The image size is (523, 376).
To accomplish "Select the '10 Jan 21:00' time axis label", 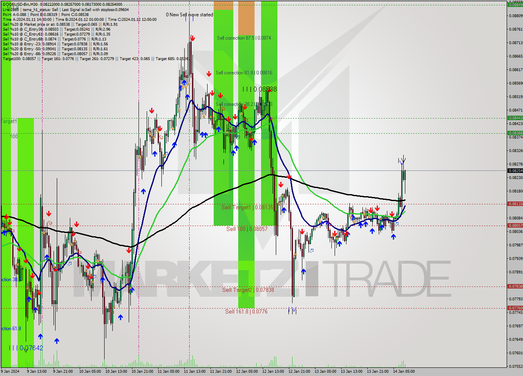I will [142, 372].
